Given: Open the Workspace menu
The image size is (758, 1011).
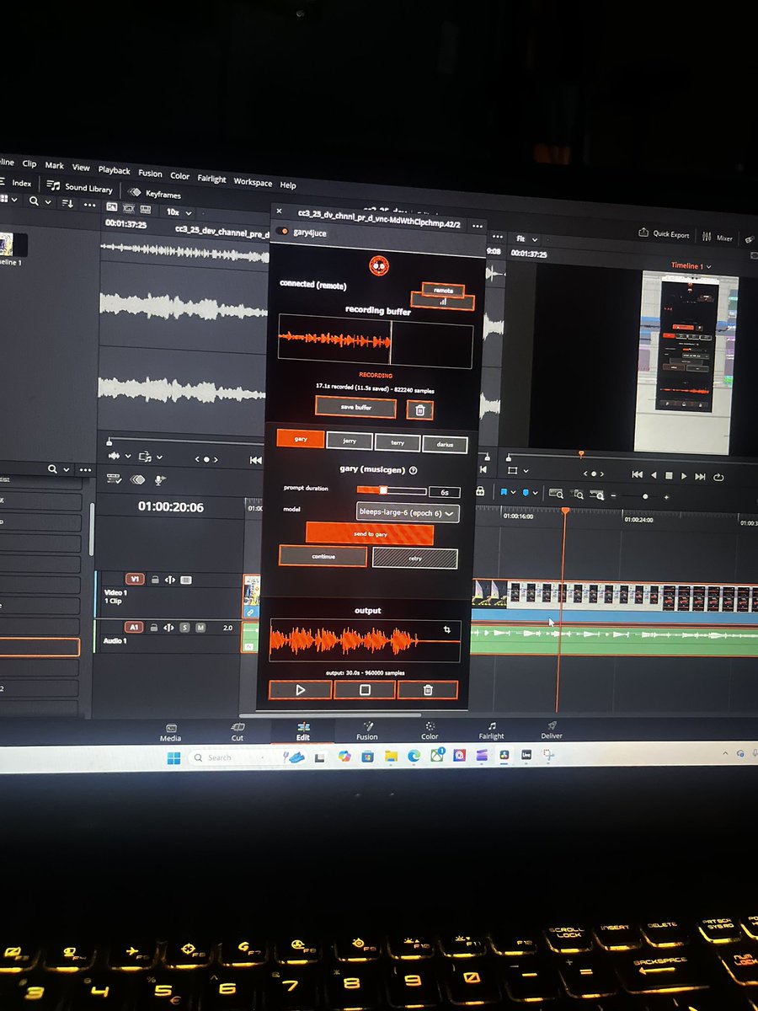Looking at the screenshot, I should (x=253, y=182).
